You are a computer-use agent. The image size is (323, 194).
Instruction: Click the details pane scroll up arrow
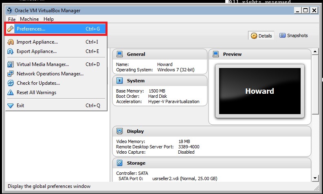(315, 51)
